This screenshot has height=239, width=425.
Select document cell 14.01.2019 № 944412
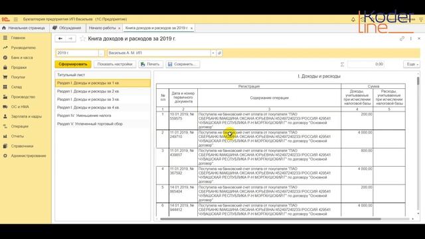pos(183,210)
